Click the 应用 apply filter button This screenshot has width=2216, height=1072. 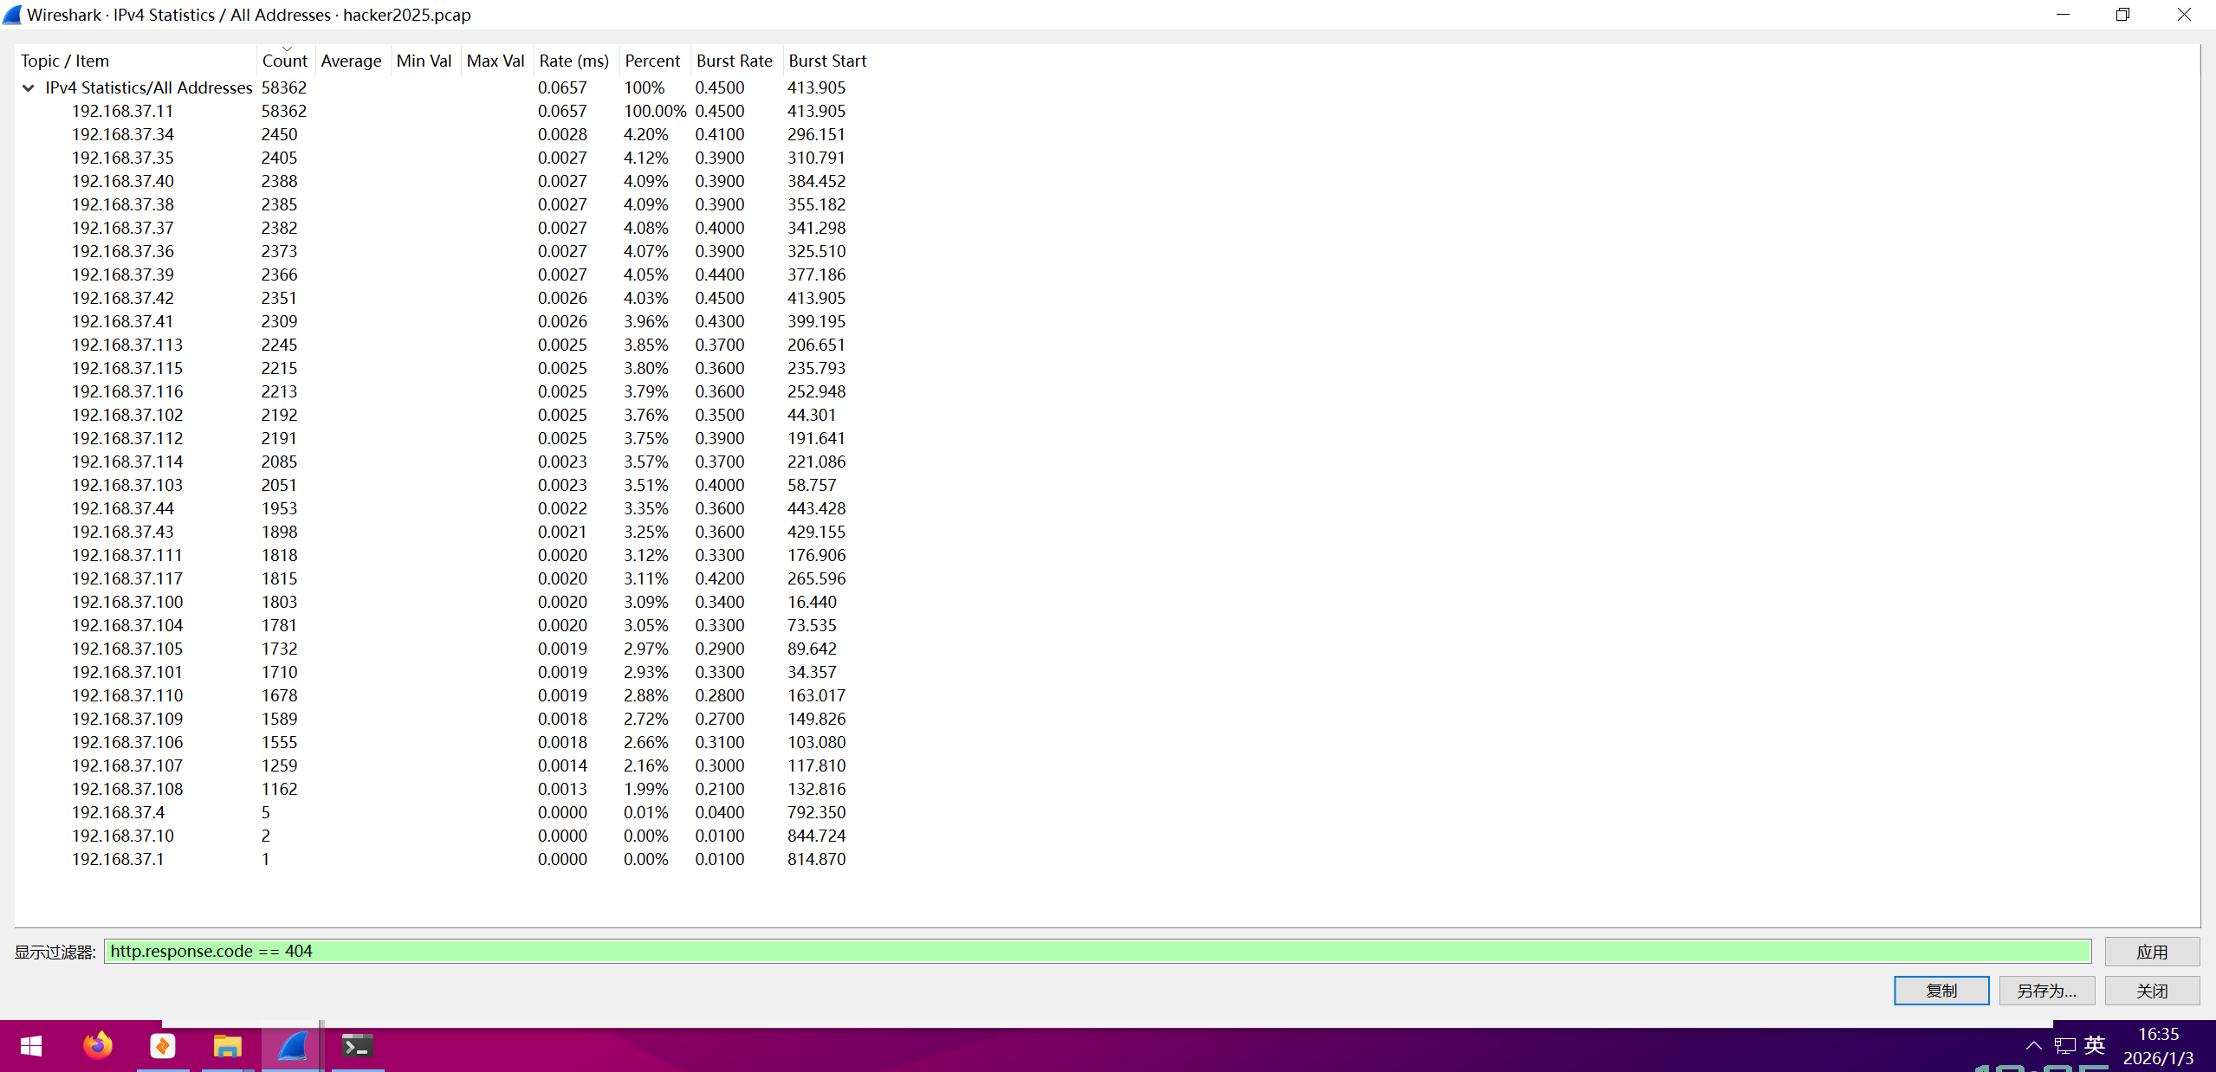coord(2151,952)
